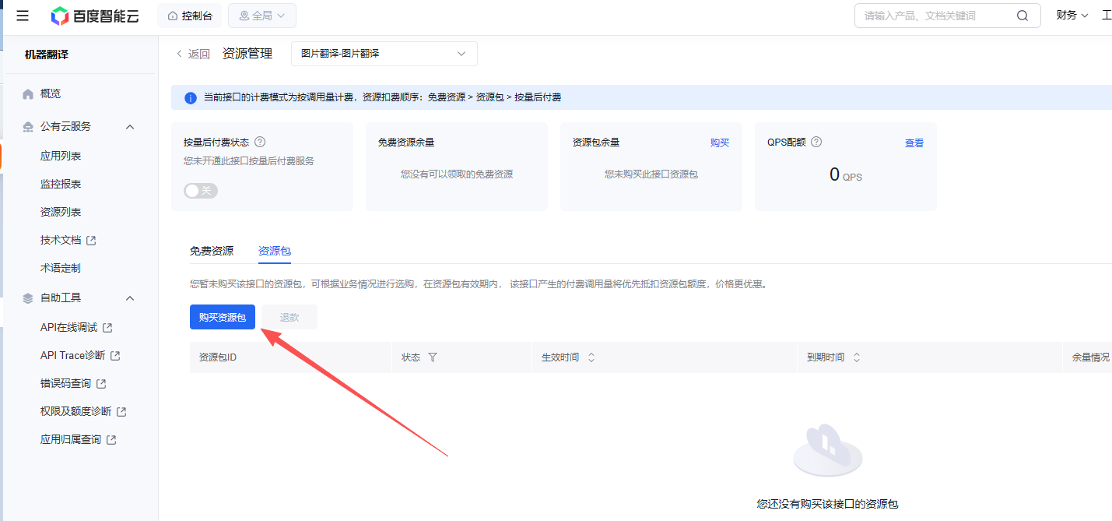Toggle the 按量后付费 switch on

201,191
